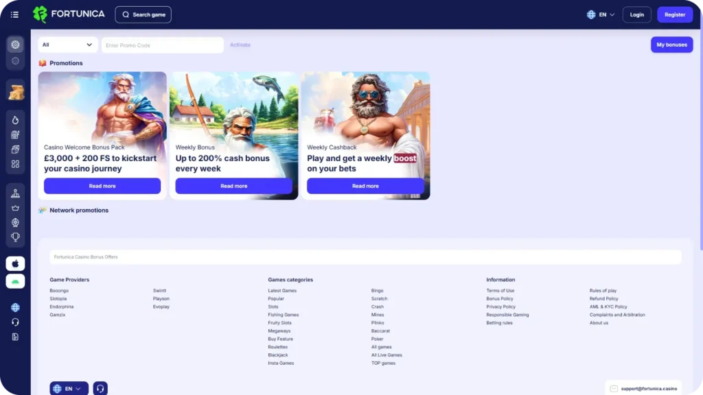Open the Buy Feature category link
Image resolution: width=703 pixels, height=395 pixels.
pos(280,339)
